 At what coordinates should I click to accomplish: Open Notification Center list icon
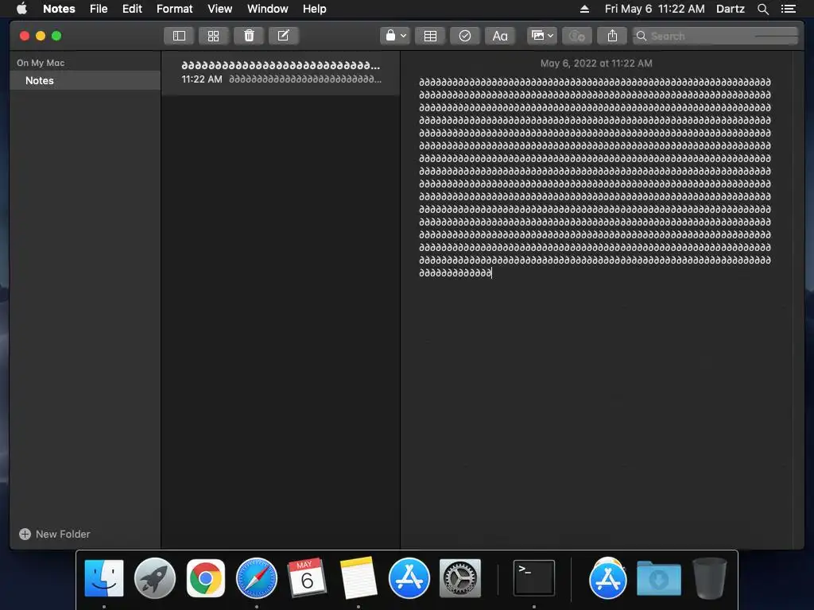tap(788, 9)
